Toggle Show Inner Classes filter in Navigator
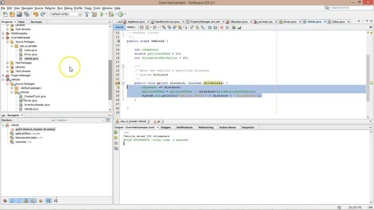Image resolution: width=374 pixels, height=210 pixels. pos(33,201)
